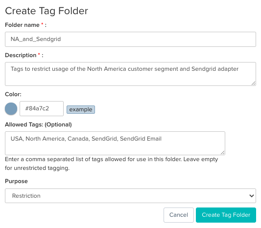Image resolution: width=261 pixels, height=228 pixels.
Task: Click the resize handle of Description textarea
Action: click(x=253, y=83)
